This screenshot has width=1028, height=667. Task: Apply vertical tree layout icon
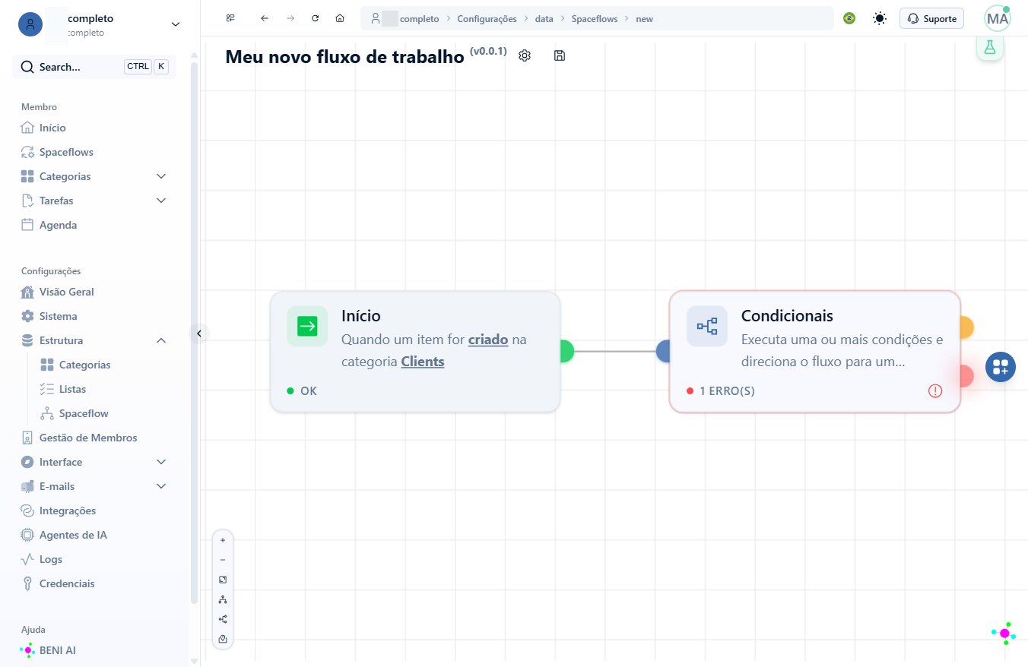coord(223,599)
